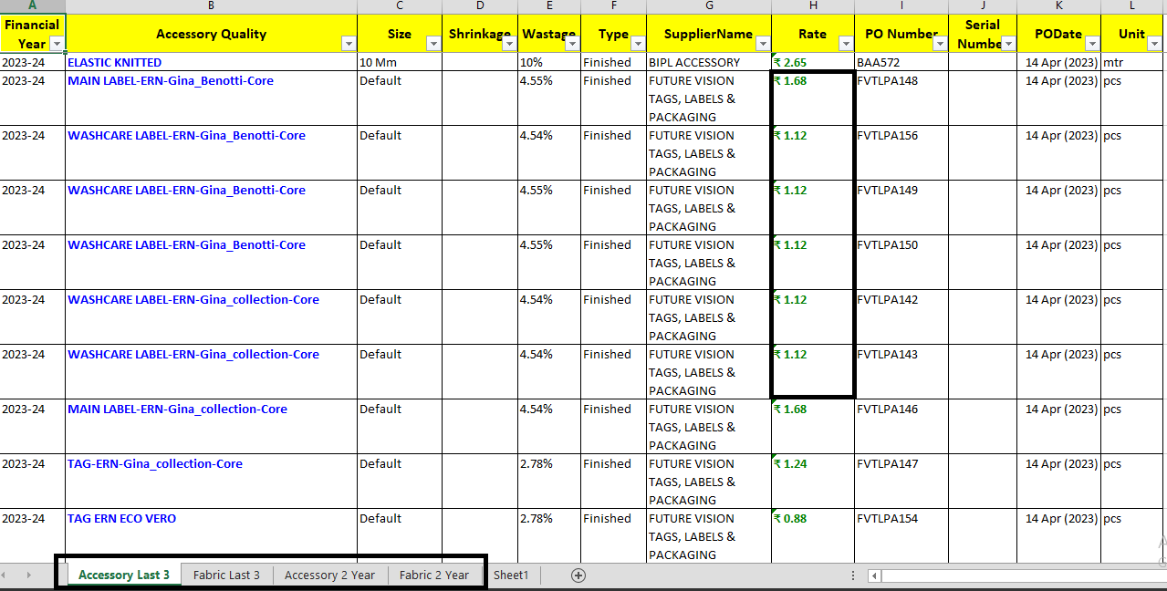Click horizontal scrollbar left arrow
This screenshot has width=1167, height=591.
point(874,575)
